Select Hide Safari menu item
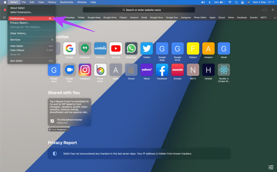The width and height of the screenshot is (277, 172). tap(31, 46)
